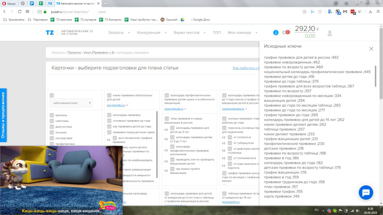Open the Биржа текстов menu item

coord(186,33)
